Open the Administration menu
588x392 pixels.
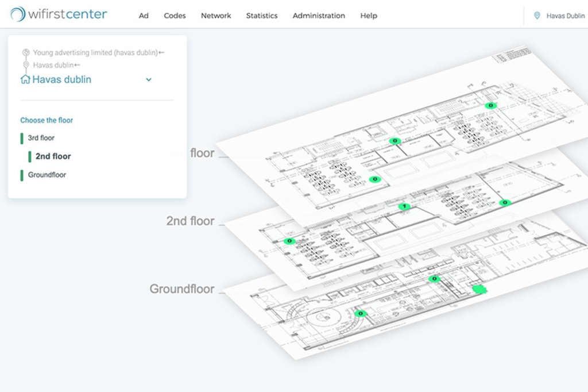319,16
